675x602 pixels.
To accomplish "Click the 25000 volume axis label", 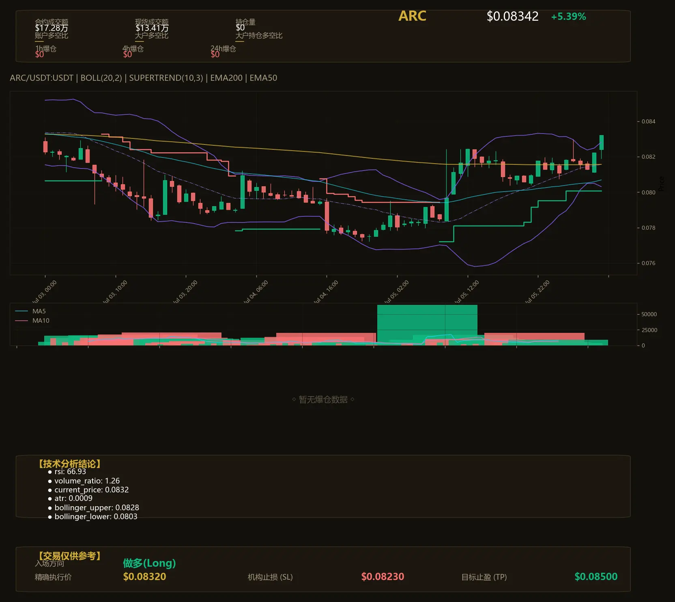I will pos(649,330).
